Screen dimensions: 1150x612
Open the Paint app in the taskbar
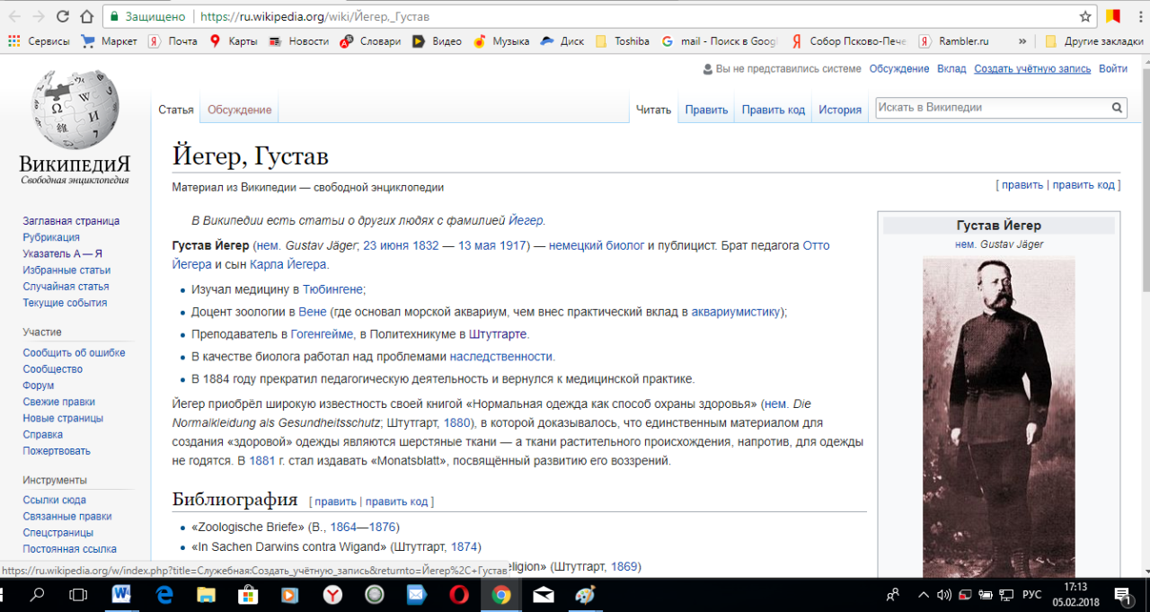pyautogui.click(x=585, y=595)
